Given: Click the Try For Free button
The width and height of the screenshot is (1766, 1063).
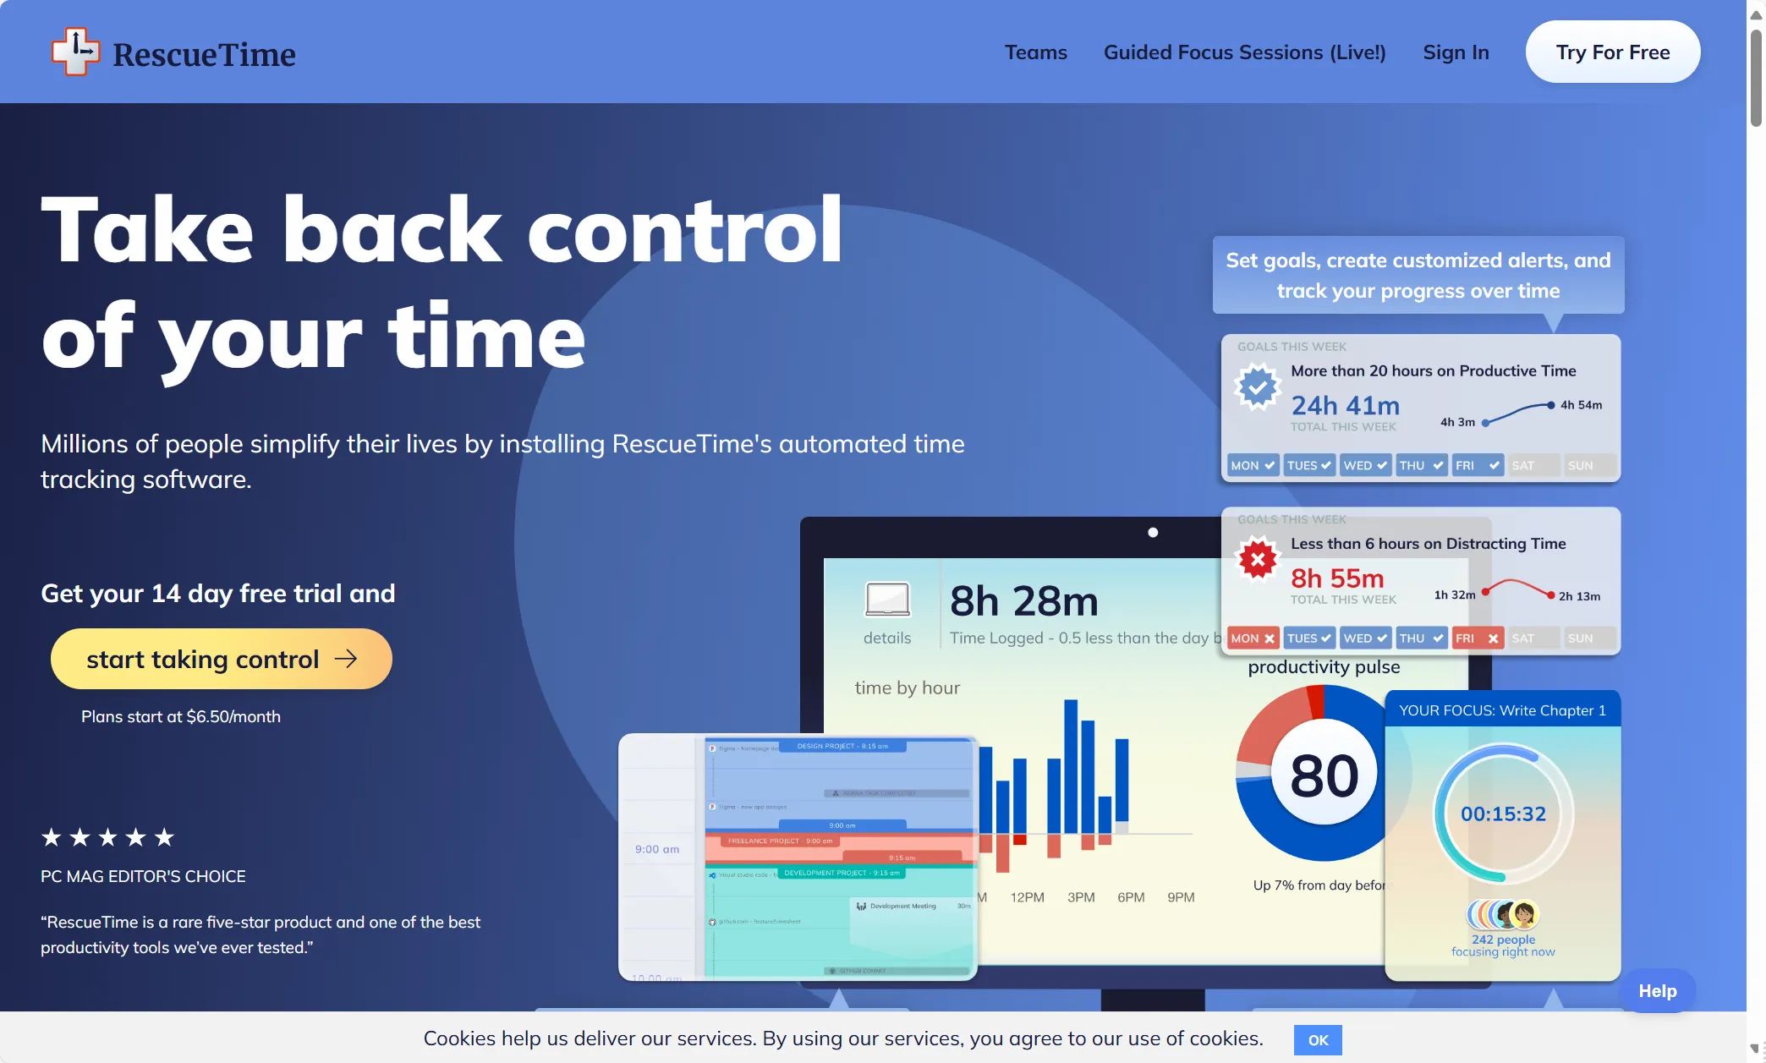Looking at the screenshot, I should tap(1612, 52).
